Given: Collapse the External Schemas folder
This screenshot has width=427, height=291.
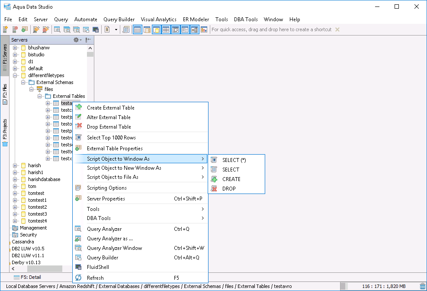Looking at the screenshot, I should point(23,82).
